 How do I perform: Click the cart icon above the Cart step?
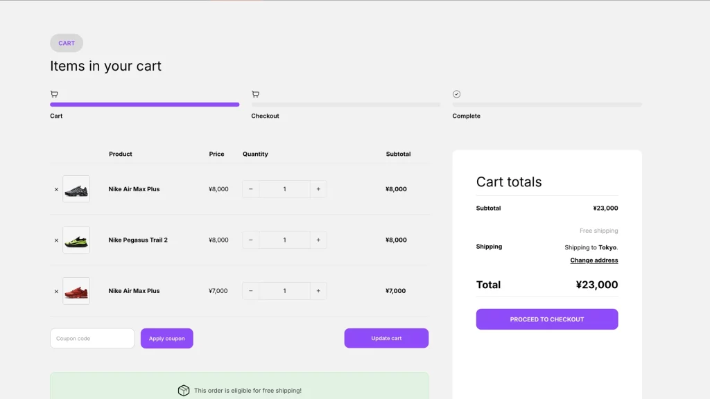point(54,94)
